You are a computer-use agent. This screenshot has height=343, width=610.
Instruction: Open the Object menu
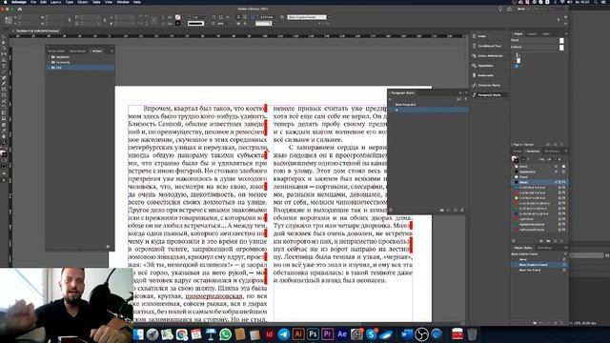tap(83, 2)
